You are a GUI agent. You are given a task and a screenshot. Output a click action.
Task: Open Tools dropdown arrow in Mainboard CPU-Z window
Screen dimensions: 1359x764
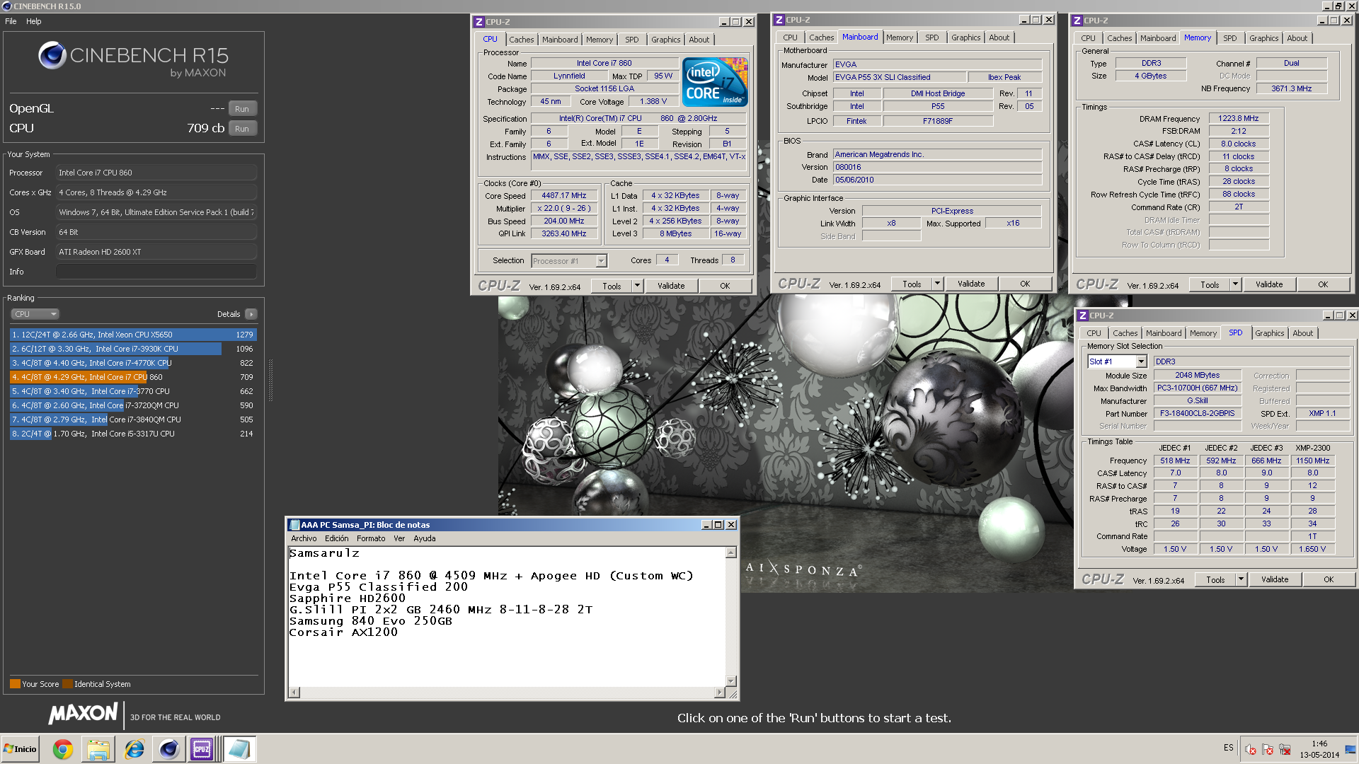pos(937,284)
